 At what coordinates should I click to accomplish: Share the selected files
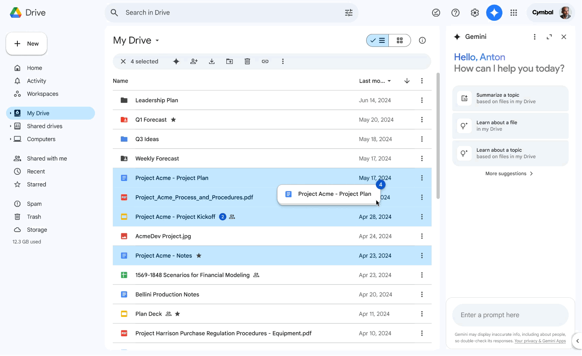click(x=194, y=61)
